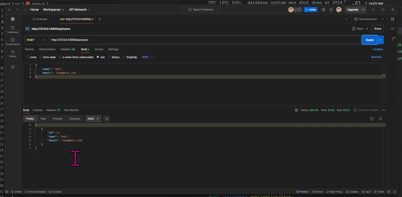The image size is (402, 197).
Task: Copy the response body
Action: (372, 119)
